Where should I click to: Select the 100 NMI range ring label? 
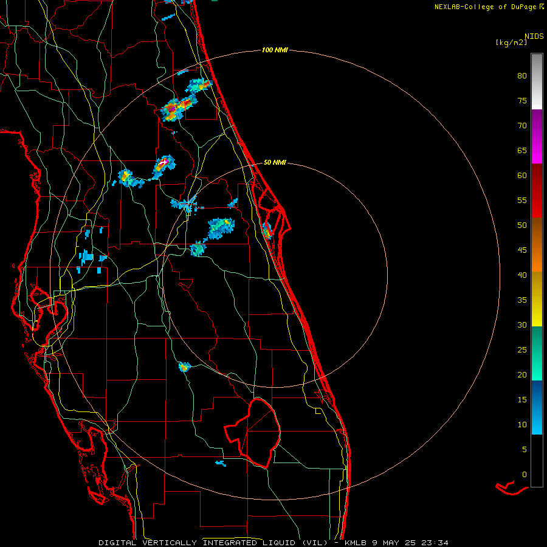(x=275, y=50)
